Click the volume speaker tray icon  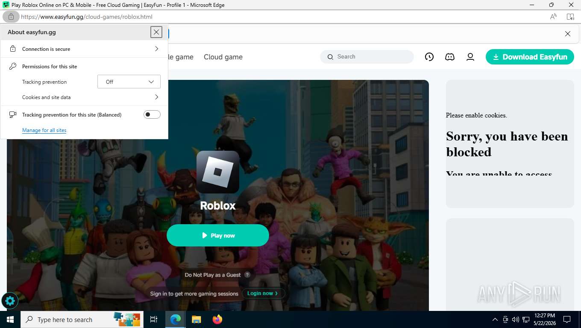point(515,319)
